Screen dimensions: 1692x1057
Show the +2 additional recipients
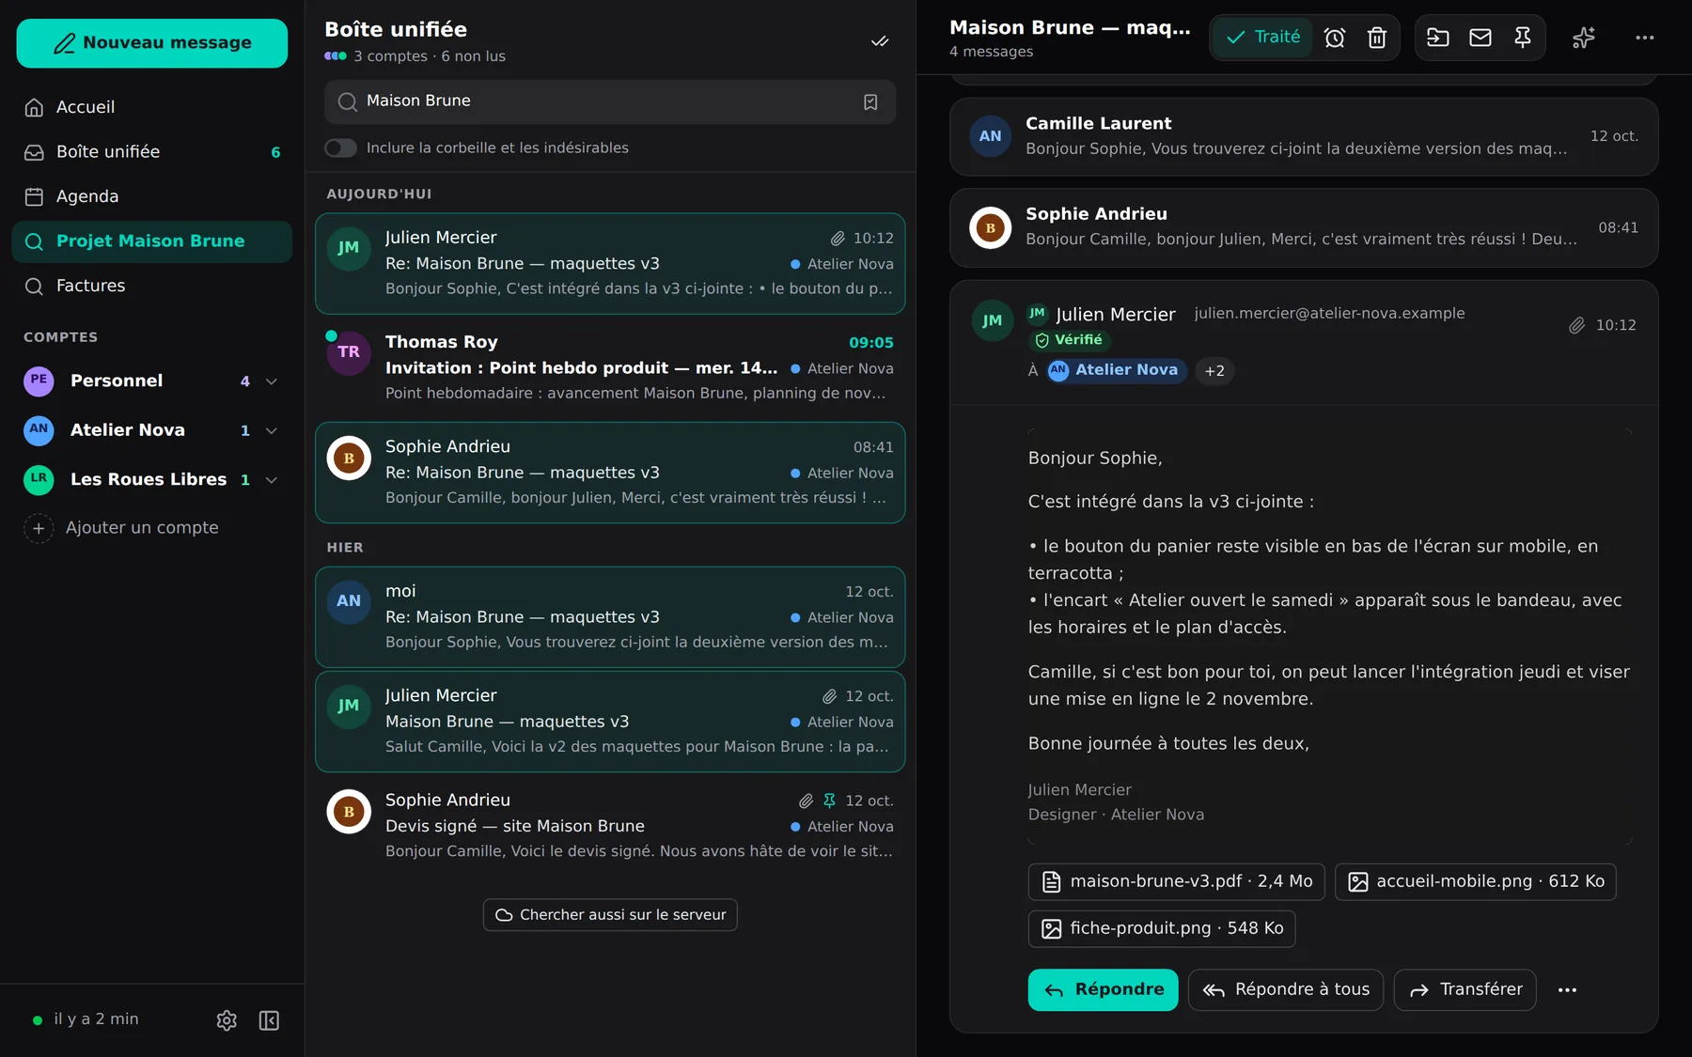tap(1214, 371)
